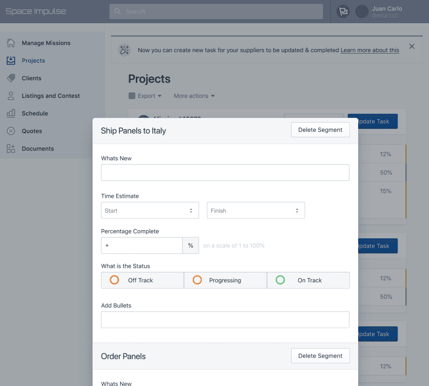Open the Finish time estimate dropdown
The image size is (429, 386).
tap(255, 210)
